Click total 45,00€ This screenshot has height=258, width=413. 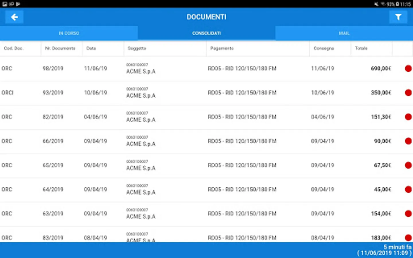click(x=383, y=189)
